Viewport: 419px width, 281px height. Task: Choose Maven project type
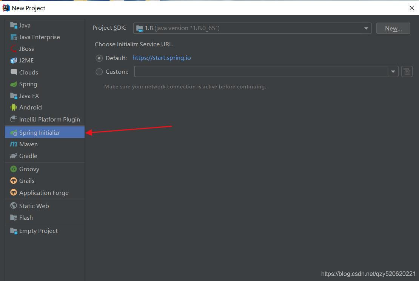45,144
